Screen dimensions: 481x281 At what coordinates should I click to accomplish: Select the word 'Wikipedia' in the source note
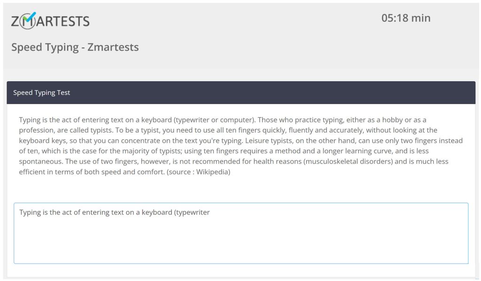click(212, 172)
